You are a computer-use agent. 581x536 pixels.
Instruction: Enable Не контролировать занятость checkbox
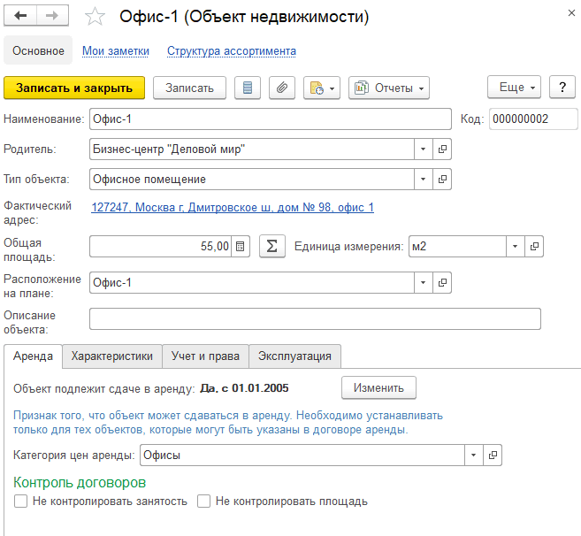[x=21, y=502]
